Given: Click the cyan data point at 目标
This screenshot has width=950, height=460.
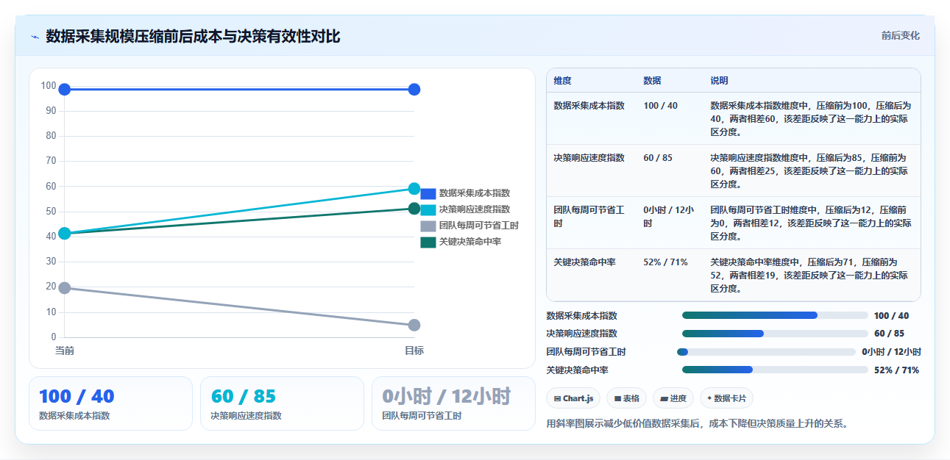Looking at the screenshot, I should 414,189.
